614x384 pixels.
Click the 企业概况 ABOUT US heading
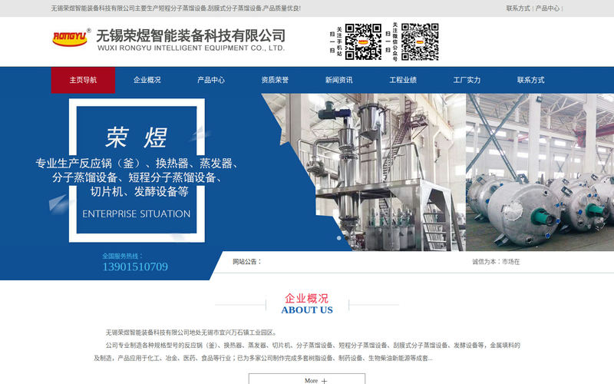coord(307,304)
